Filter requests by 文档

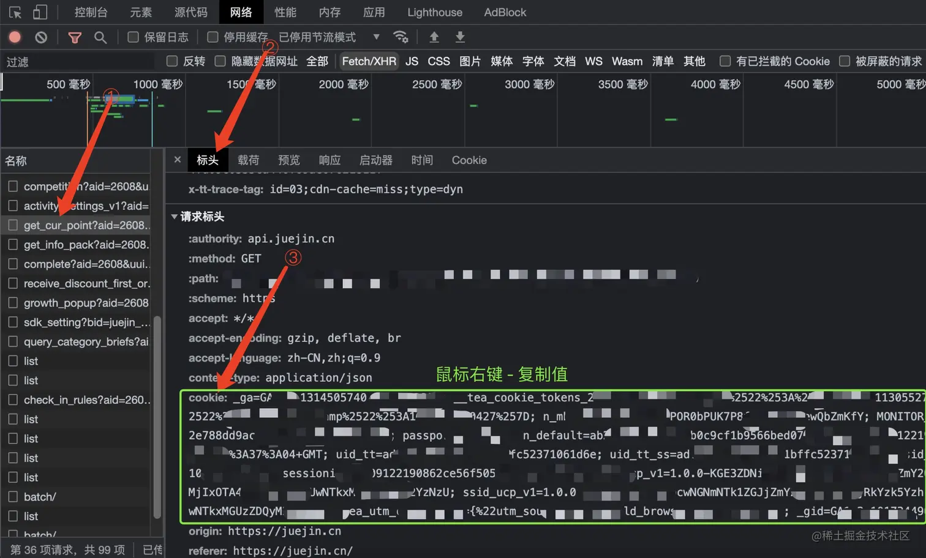(565, 61)
